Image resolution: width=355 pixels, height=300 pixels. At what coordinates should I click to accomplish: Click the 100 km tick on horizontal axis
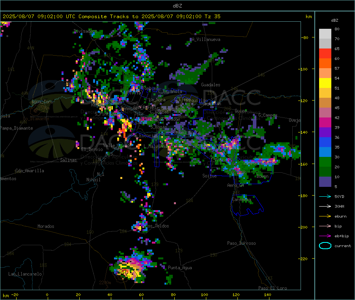pyautogui.click(x=204, y=294)
